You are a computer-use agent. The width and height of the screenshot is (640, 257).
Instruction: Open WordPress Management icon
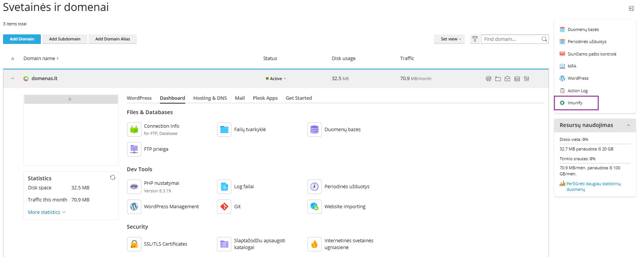[134, 207]
